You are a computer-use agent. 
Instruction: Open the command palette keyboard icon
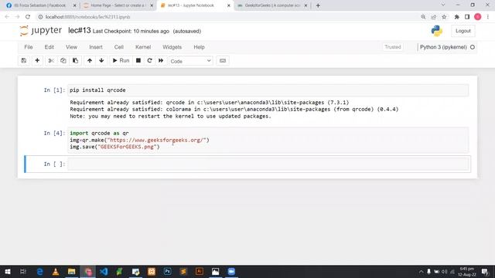click(x=223, y=61)
